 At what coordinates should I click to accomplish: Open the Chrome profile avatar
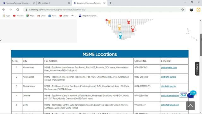pyautogui.click(x=191, y=10)
